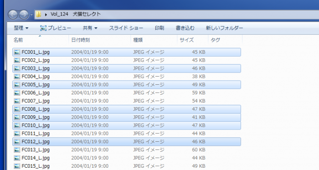Click the FC002_L.jpg file icon
Image resolution: width=319 pixels, height=170 pixels.
pos(17,61)
